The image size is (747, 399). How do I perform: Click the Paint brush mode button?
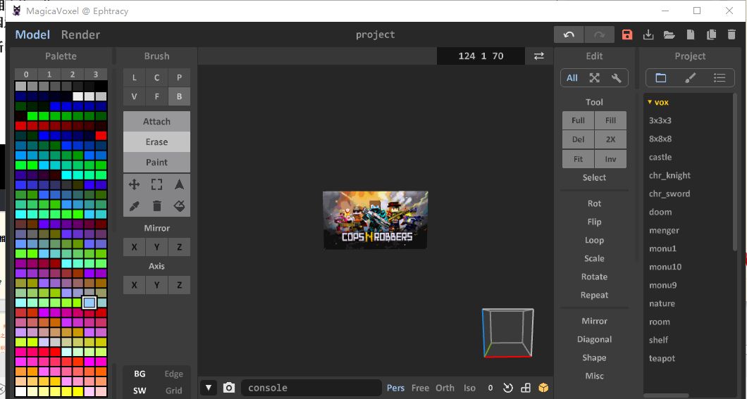(x=156, y=162)
